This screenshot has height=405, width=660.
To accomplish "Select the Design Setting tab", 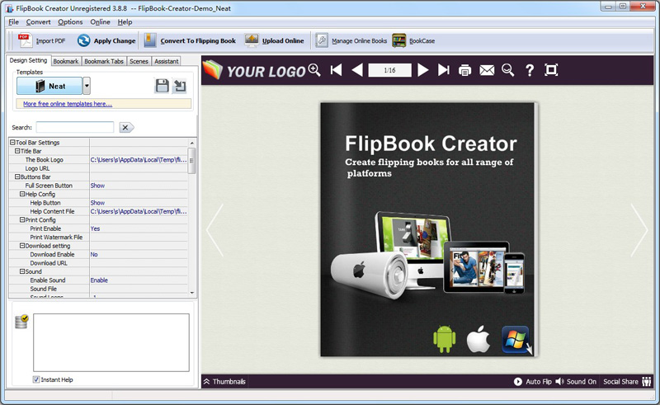I will pyautogui.click(x=29, y=60).
